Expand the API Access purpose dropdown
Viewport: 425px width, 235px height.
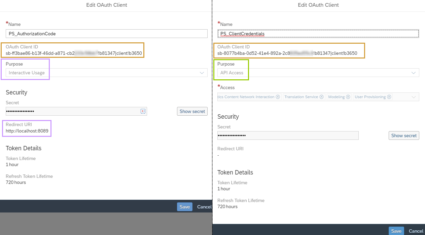click(414, 73)
